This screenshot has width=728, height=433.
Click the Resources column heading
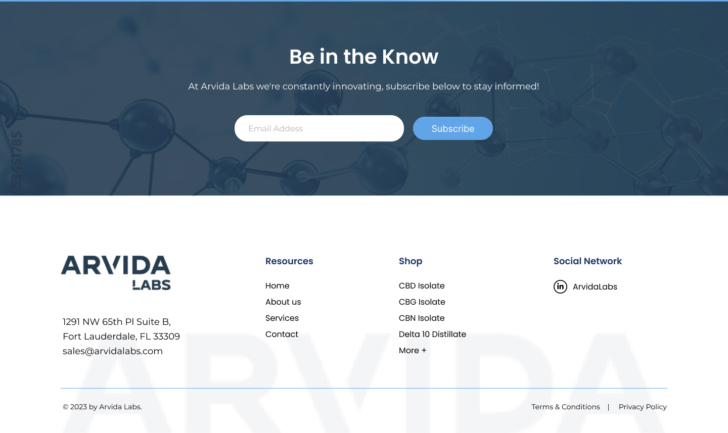(289, 261)
